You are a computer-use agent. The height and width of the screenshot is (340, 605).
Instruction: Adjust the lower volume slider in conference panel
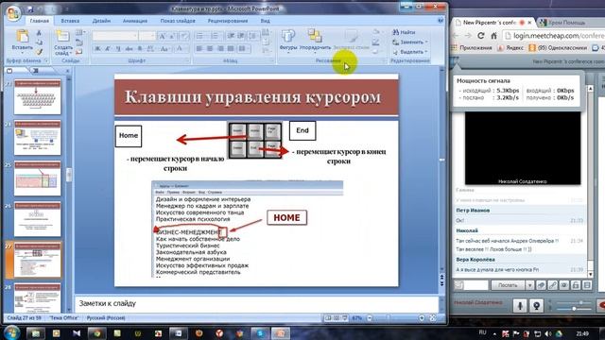point(575,309)
